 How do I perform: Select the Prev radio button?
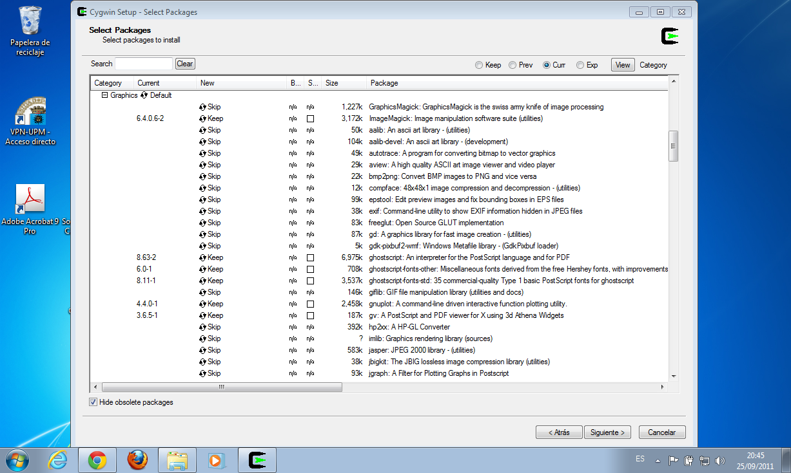click(x=512, y=65)
